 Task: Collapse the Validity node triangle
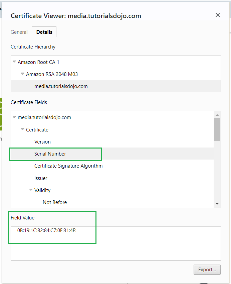[31, 190]
